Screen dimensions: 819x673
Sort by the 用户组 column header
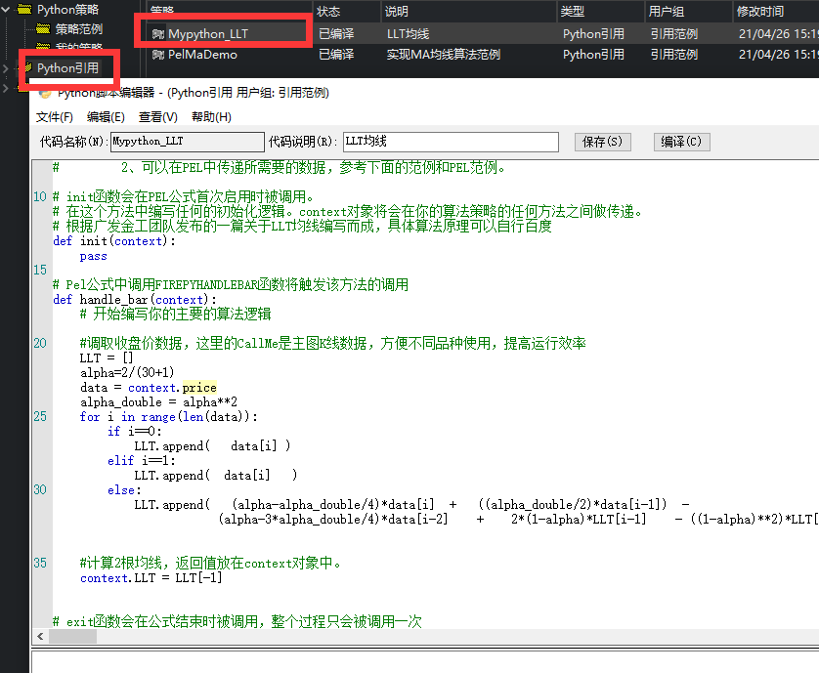688,12
